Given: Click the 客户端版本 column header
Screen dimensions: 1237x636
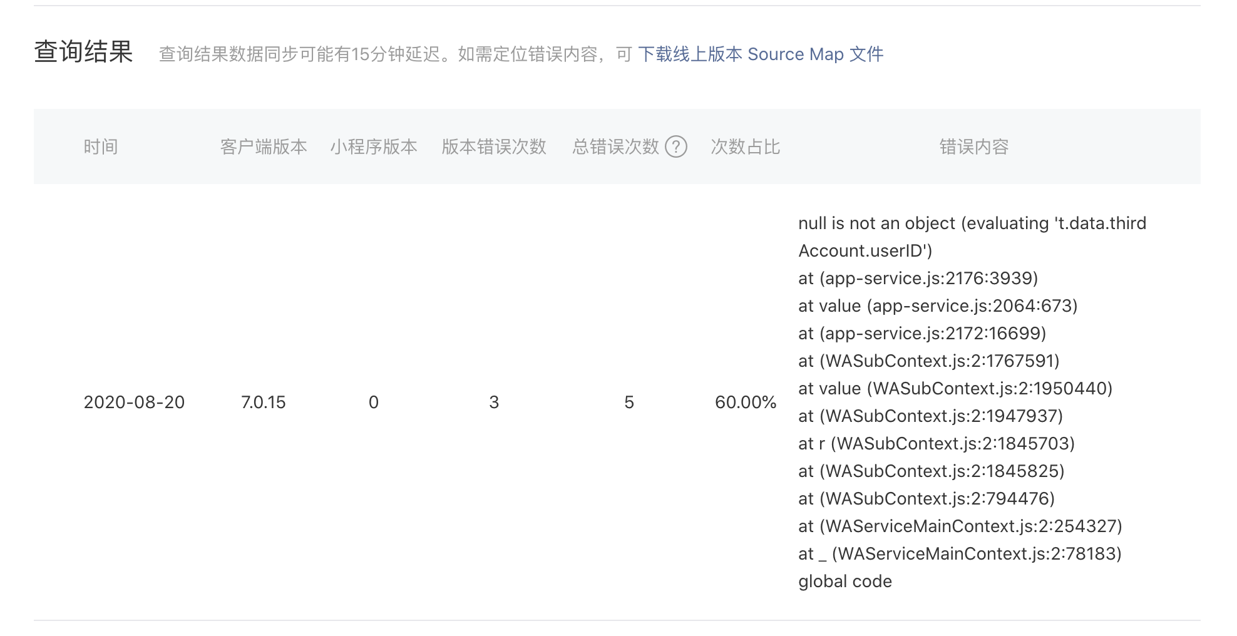Looking at the screenshot, I should coord(264,147).
